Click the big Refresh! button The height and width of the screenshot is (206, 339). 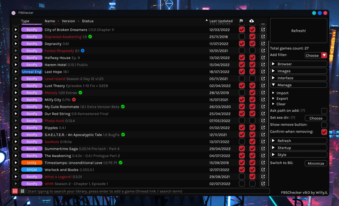point(299,31)
